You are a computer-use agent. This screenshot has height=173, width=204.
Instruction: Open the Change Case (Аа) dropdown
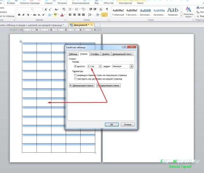[x=57, y=9]
